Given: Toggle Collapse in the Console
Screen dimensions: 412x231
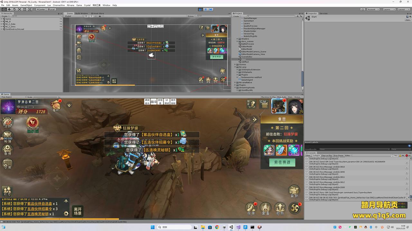Looking at the screenshot, I should [x=316, y=156].
